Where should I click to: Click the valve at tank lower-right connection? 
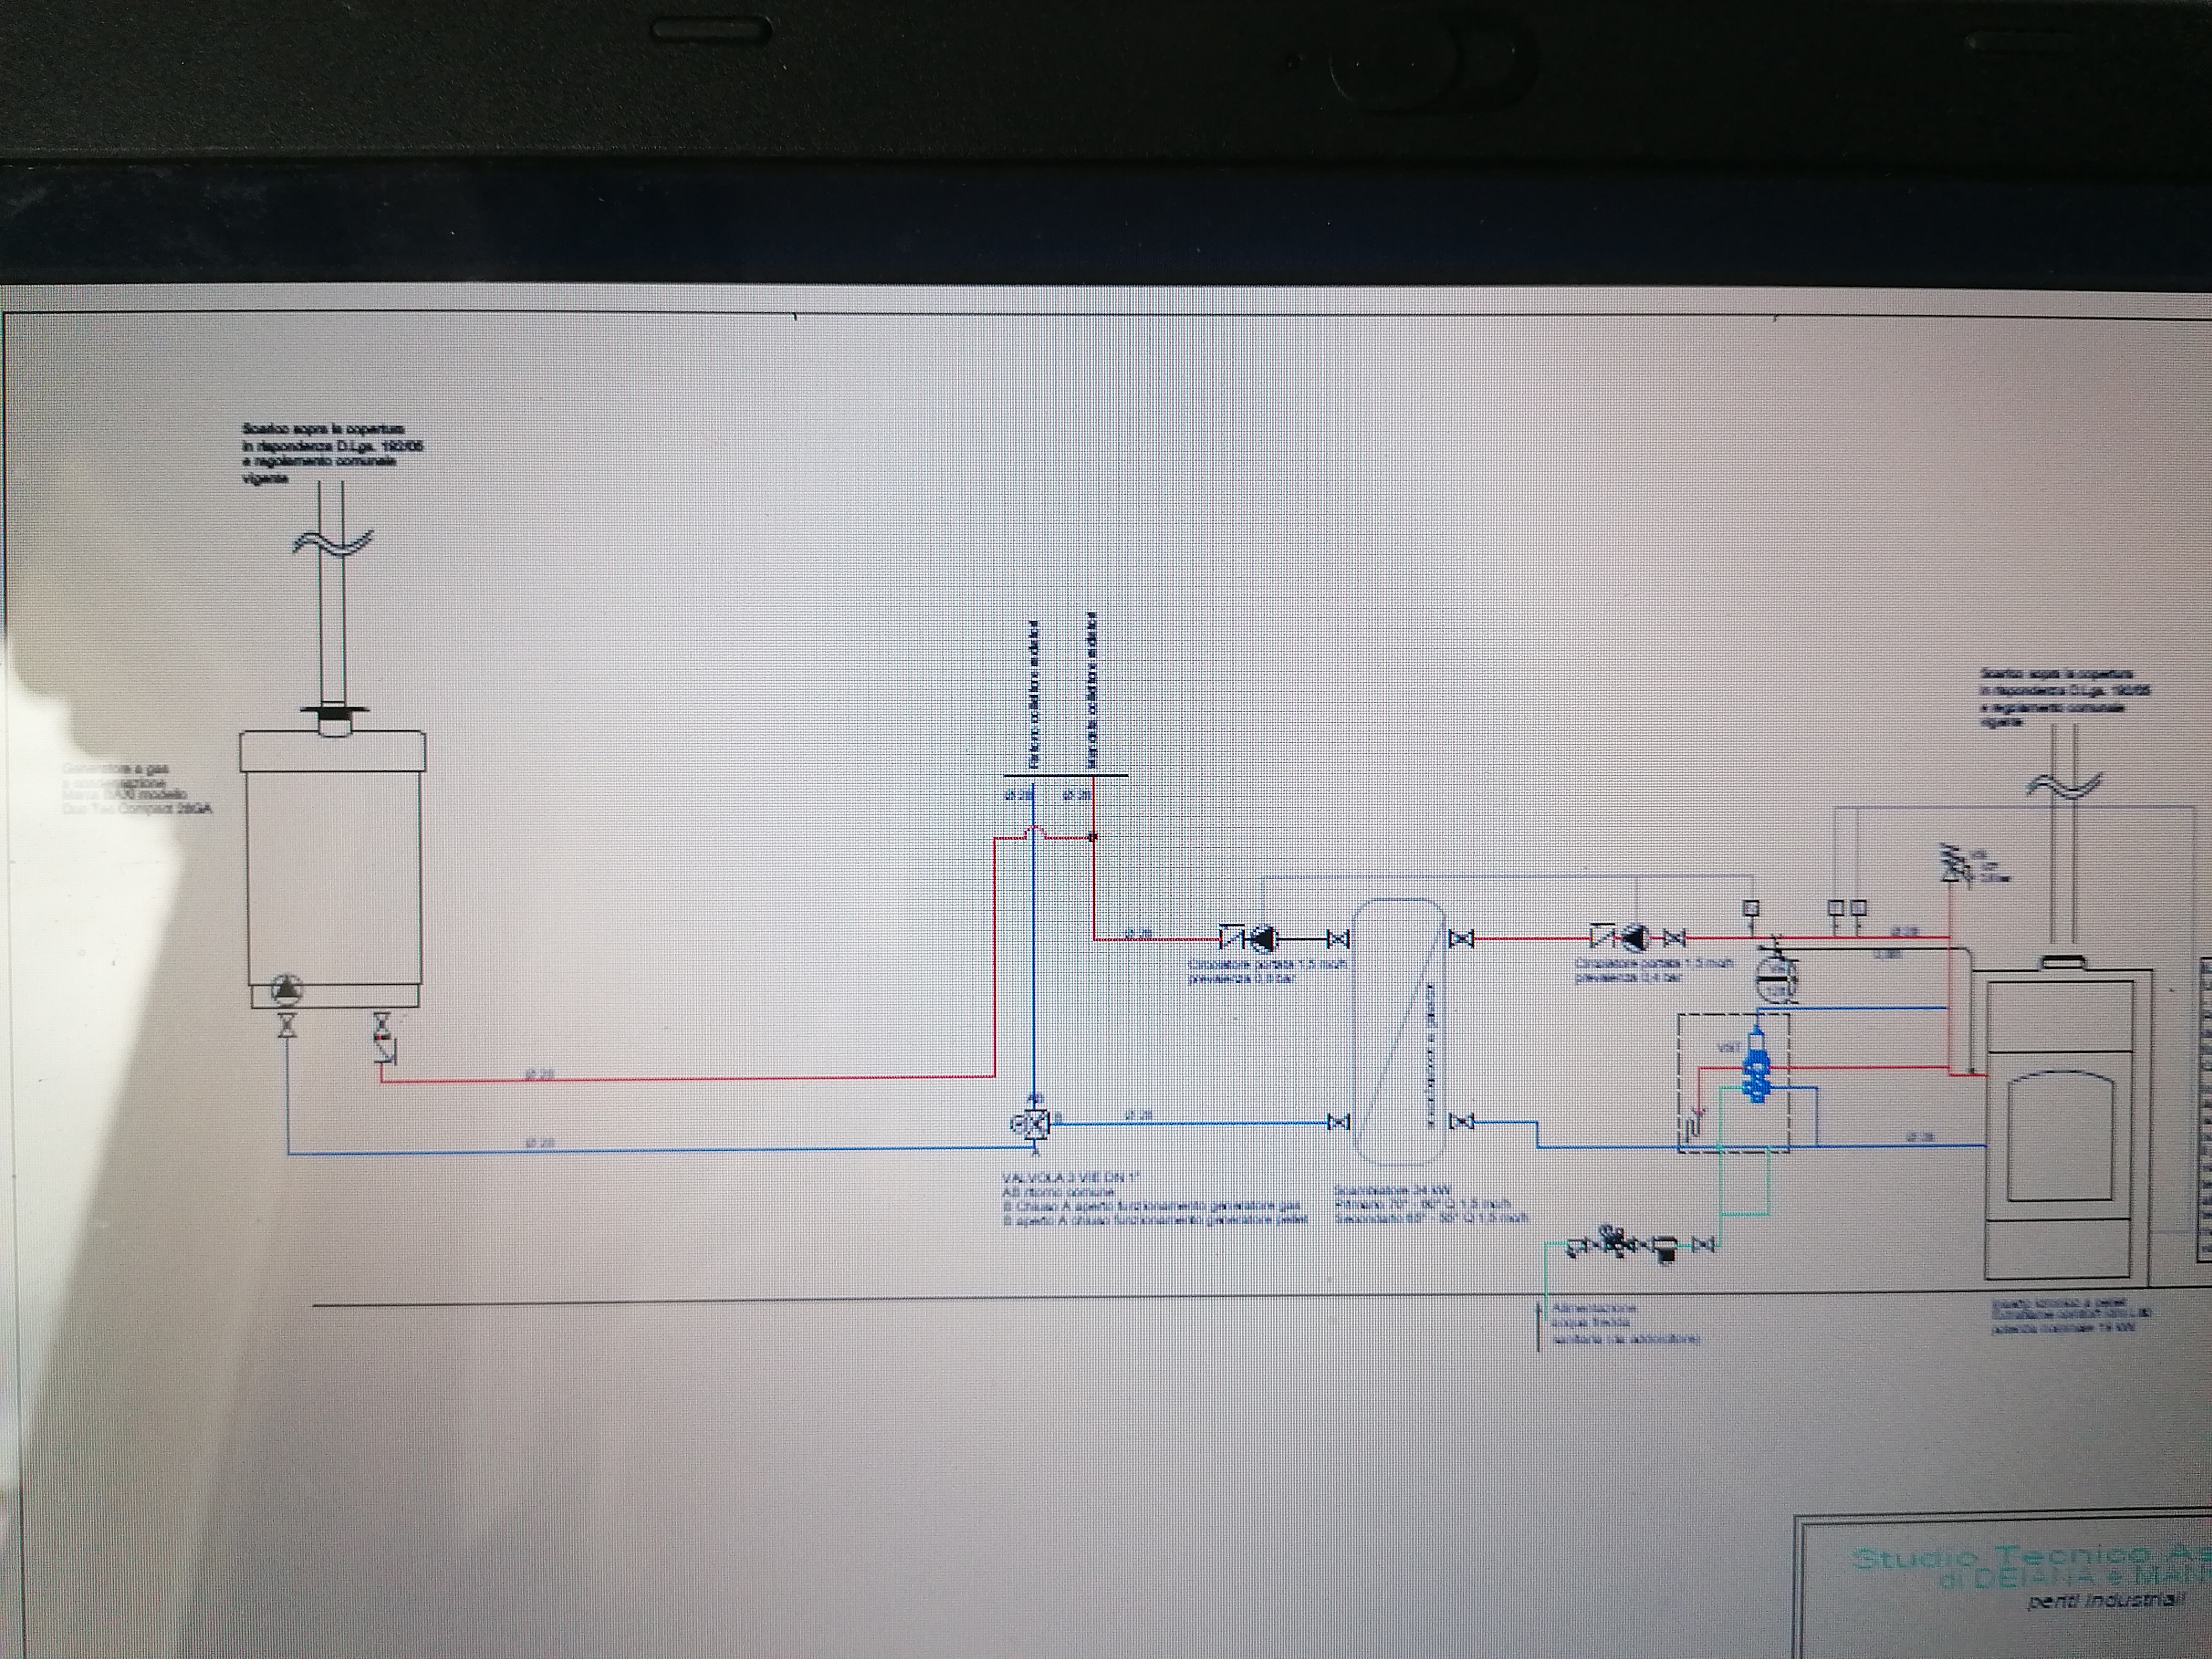pyautogui.click(x=1461, y=1122)
